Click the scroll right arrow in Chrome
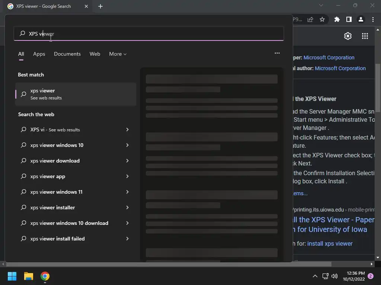 (x=372, y=264)
